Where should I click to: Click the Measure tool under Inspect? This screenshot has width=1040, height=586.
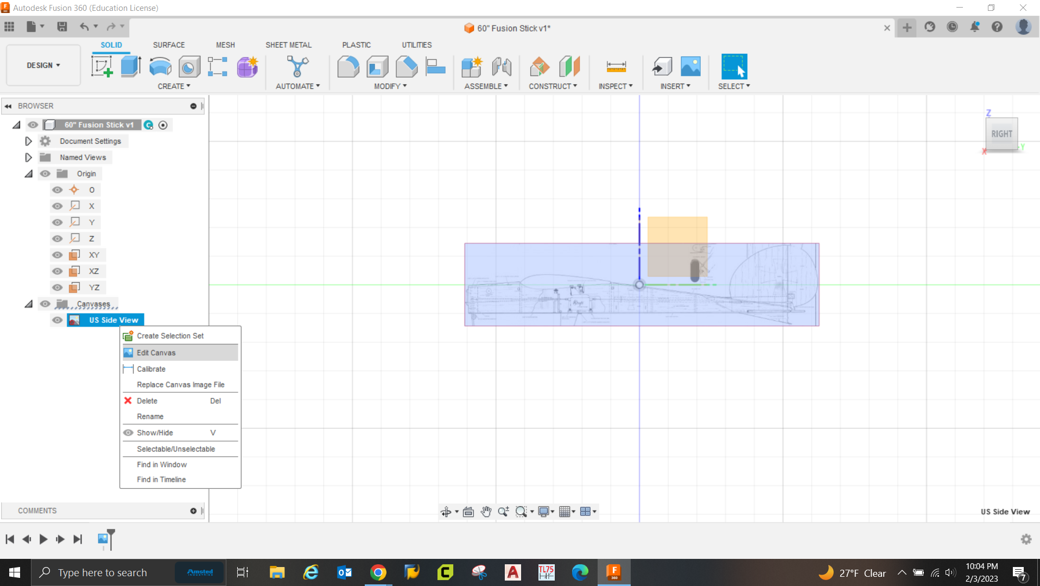(616, 67)
